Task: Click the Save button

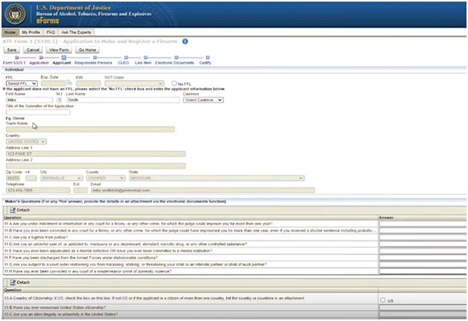Action: (x=12, y=50)
